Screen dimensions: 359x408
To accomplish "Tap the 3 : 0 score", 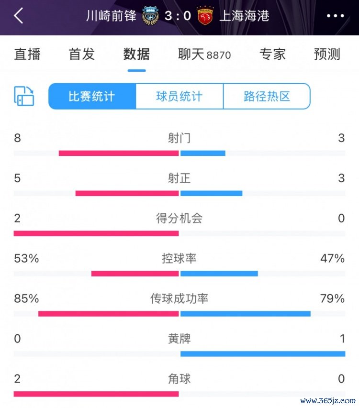I will [x=178, y=16].
